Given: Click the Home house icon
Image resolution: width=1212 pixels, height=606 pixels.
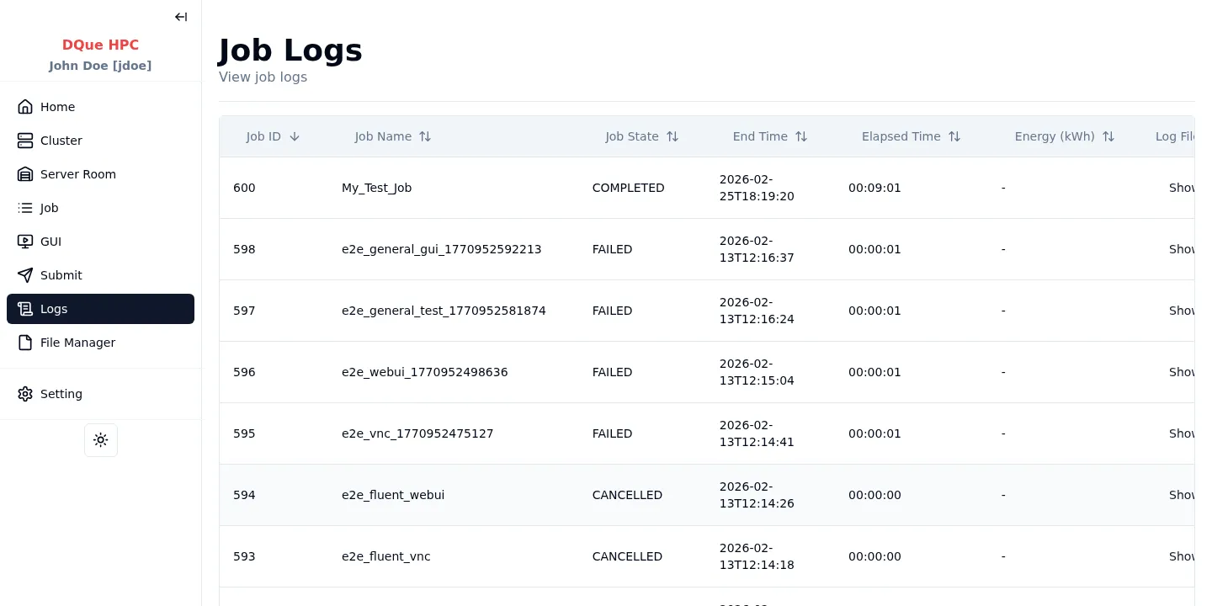Looking at the screenshot, I should 25,107.
